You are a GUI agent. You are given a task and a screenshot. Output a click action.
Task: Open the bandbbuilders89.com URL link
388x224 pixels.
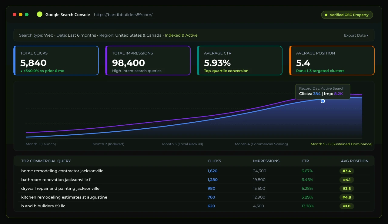point(123,15)
